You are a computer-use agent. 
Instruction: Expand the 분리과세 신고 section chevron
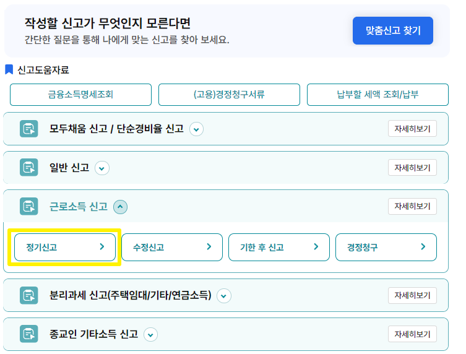coord(223,296)
